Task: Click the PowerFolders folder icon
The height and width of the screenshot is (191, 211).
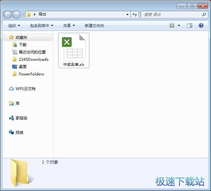Action: pyautogui.click(x=14, y=74)
